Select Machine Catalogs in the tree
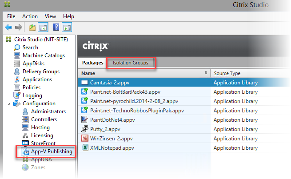The height and width of the screenshot is (179, 291). tap(44, 56)
